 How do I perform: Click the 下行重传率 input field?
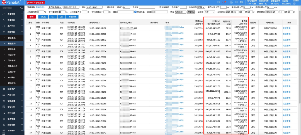(x=62, y=12)
